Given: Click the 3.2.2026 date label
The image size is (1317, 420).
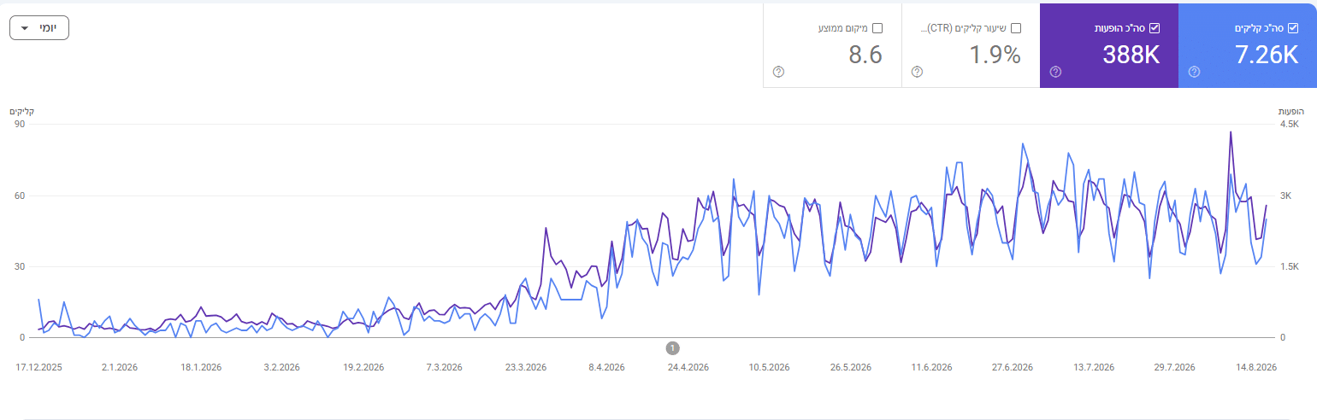Looking at the screenshot, I should click(281, 367).
